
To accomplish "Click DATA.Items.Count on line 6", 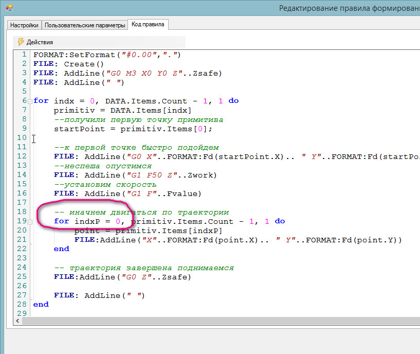I will [146, 101].
